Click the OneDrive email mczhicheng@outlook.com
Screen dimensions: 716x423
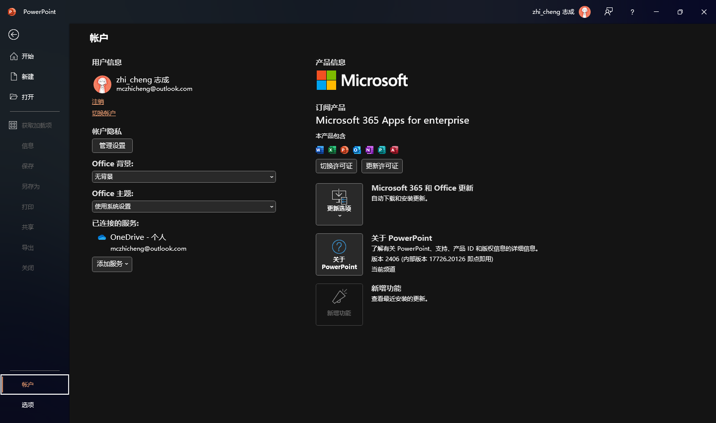148,249
